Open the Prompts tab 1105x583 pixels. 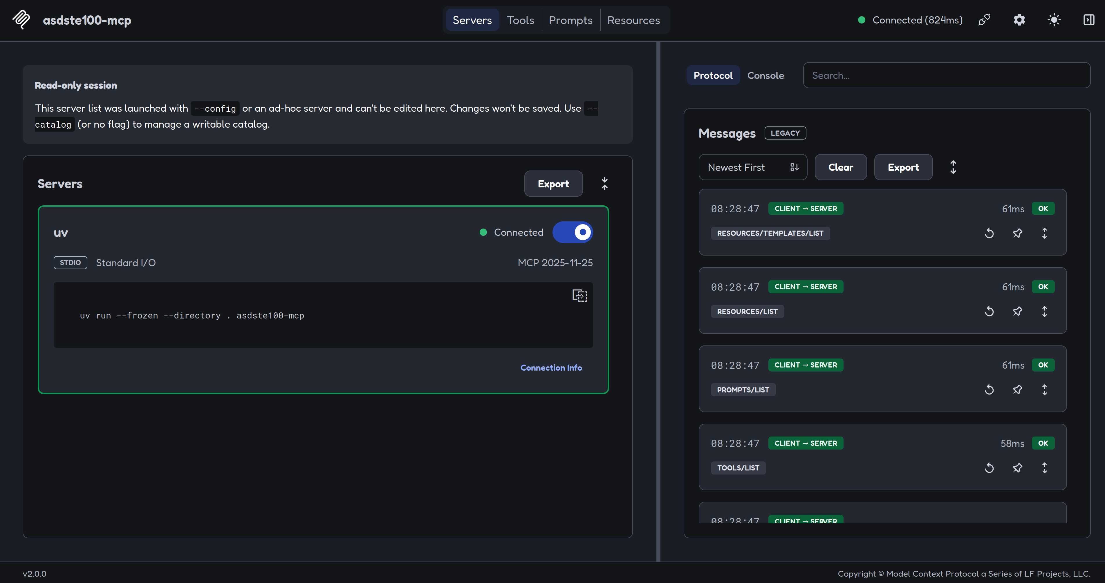[570, 20]
